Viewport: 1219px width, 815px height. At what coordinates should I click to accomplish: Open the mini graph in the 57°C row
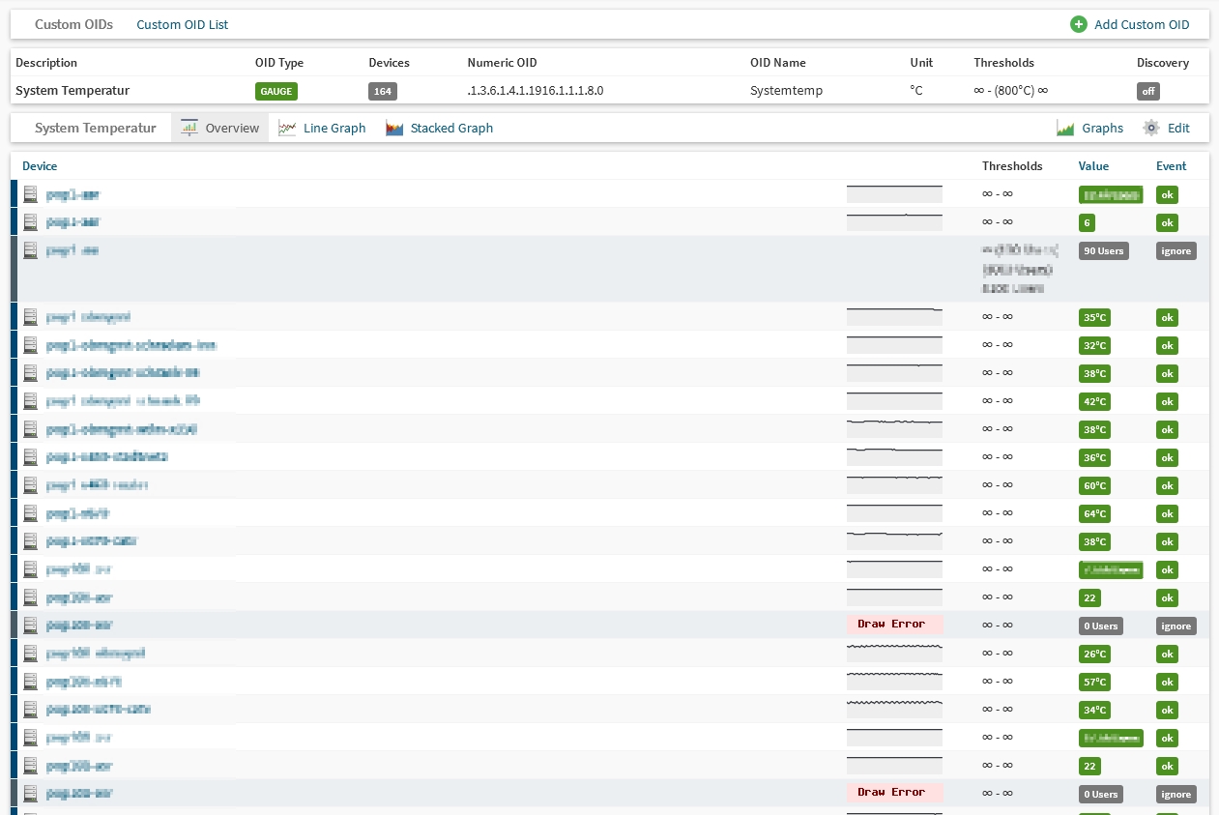(x=894, y=681)
